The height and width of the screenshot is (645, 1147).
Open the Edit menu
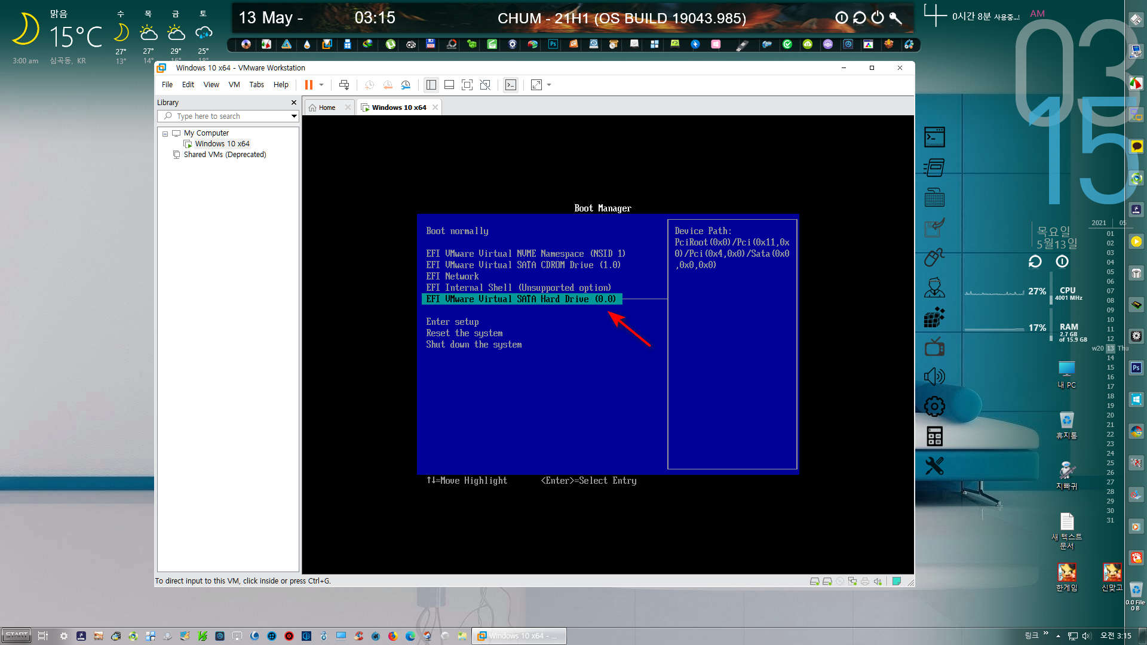[188, 85]
